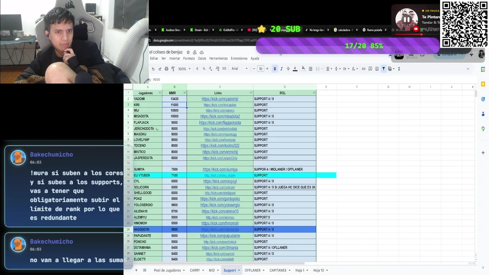Decrease font size with minus button
Screen dimensions: 489x275
254,69
